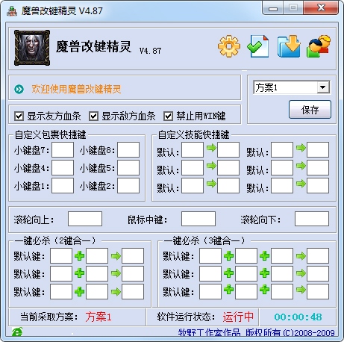The width and height of the screenshot is (344, 342).
Task: Click the 自定义技能快捷键 group label
Action: click(x=194, y=134)
